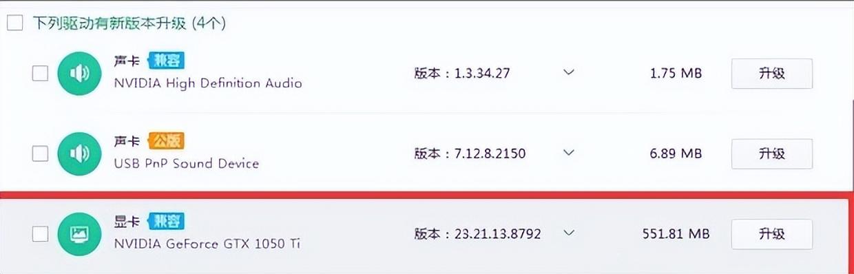This screenshot has width=854, height=274.
Task: Click the USB PnP Sound Device name
Action: [x=187, y=164]
